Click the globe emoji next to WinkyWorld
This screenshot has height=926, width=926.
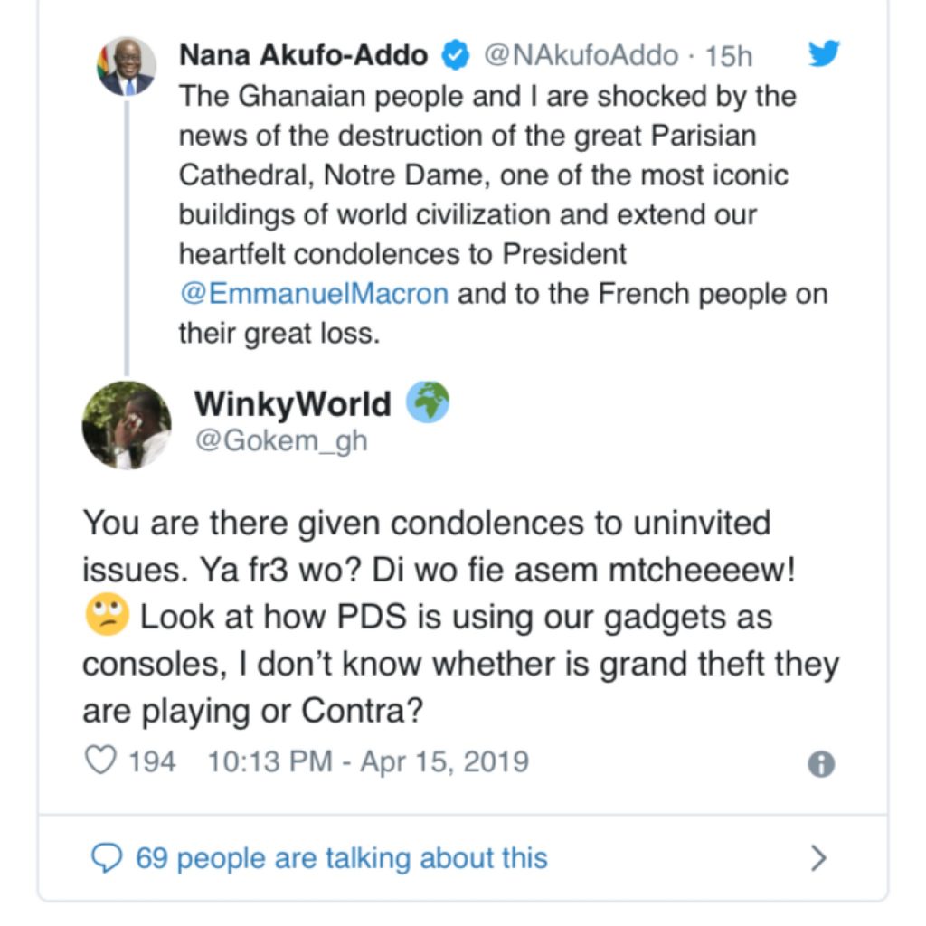(x=427, y=403)
